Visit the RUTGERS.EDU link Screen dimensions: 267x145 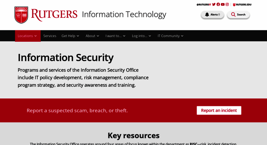pyautogui.click(x=244, y=4)
